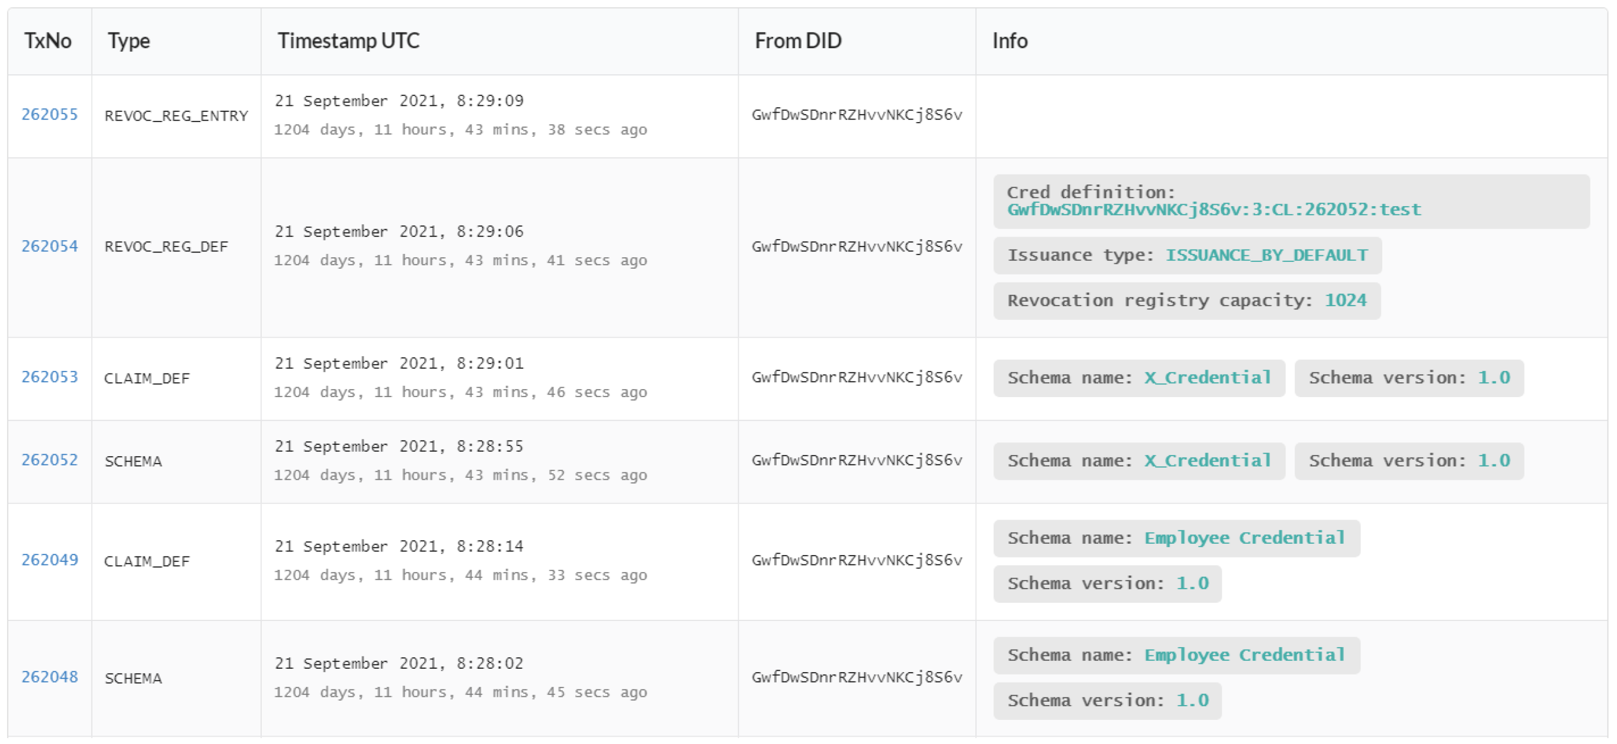1617x744 pixels.
Task: Click the Info column header
Action: (x=1009, y=41)
